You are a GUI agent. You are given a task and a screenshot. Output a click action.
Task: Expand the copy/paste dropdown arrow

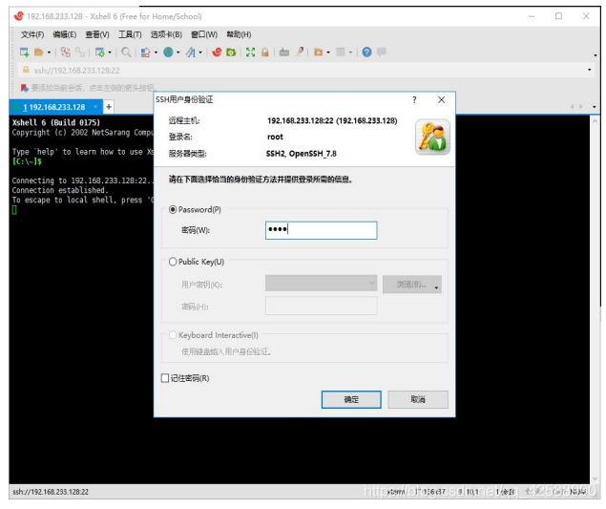[156, 53]
